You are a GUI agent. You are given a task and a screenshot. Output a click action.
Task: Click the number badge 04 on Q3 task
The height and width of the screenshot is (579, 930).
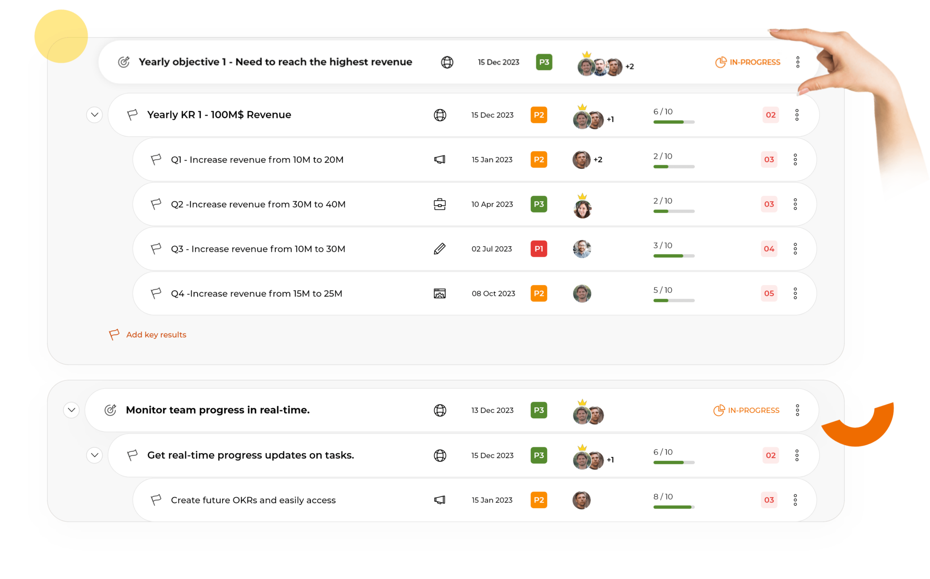(767, 248)
